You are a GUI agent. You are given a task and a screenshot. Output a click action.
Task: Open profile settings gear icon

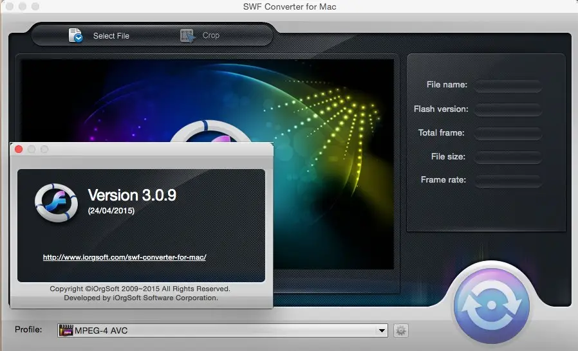point(401,330)
